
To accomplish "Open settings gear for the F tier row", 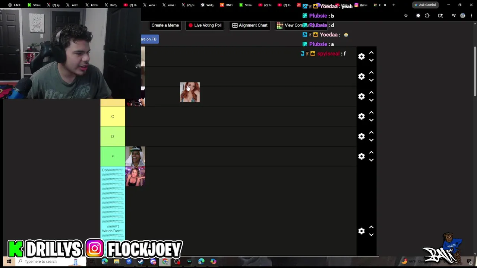I will (x=361, y=156).
